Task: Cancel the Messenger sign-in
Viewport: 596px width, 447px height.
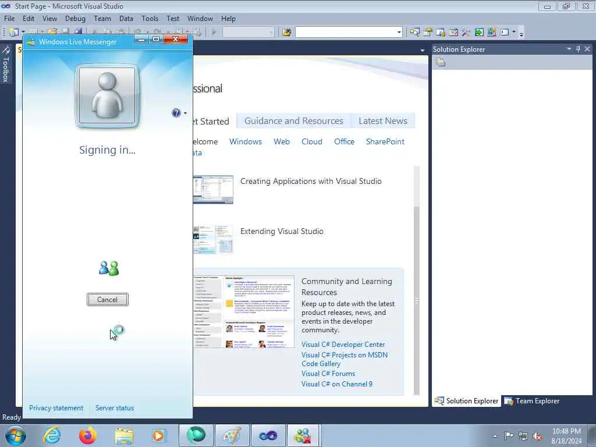Action: pos(108,300)
